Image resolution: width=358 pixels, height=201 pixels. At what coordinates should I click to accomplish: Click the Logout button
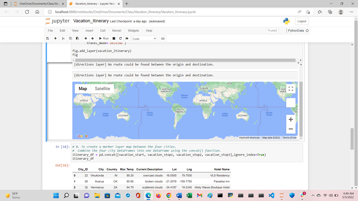301,21
